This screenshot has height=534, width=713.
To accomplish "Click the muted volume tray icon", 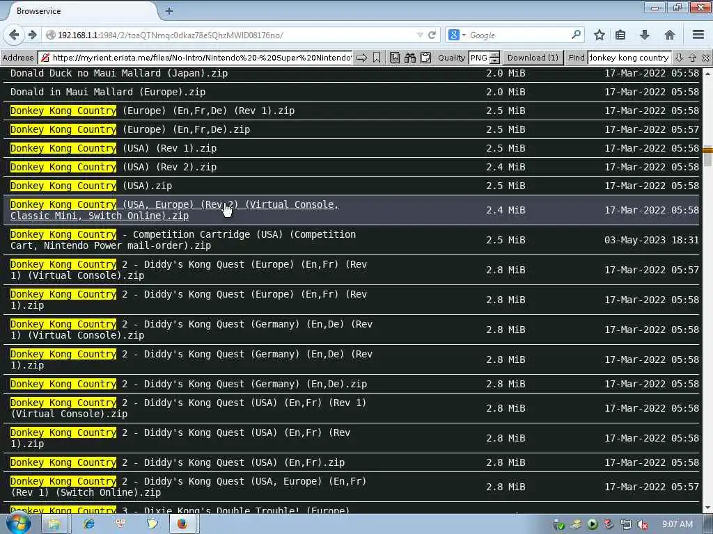I will pos(642,524).
